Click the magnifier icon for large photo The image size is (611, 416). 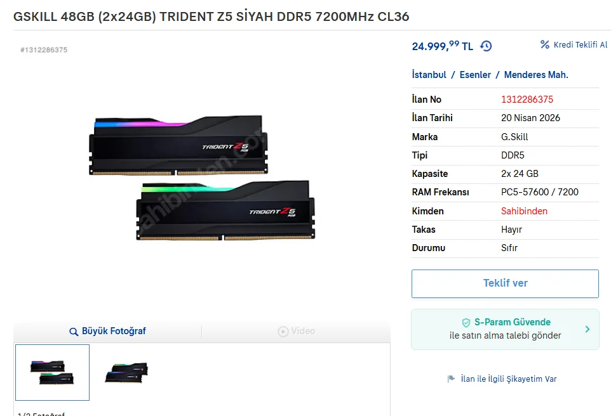(x=74, y=332)
